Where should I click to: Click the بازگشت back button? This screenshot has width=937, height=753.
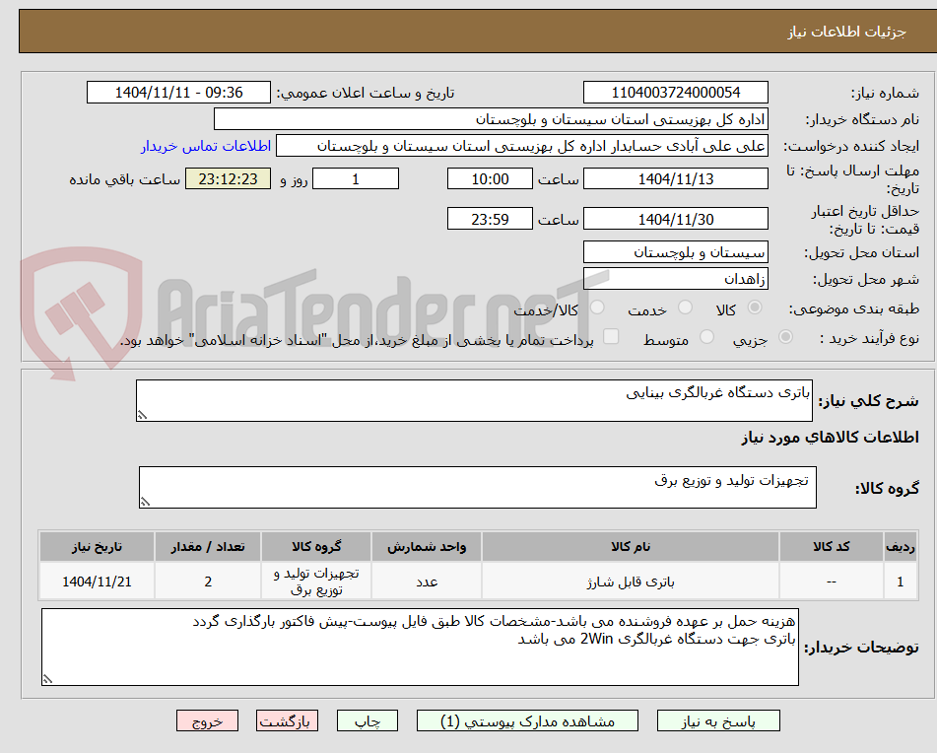pos(287,720)
